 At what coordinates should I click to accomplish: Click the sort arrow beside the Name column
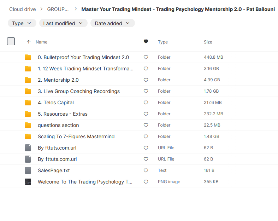[29, 42]
